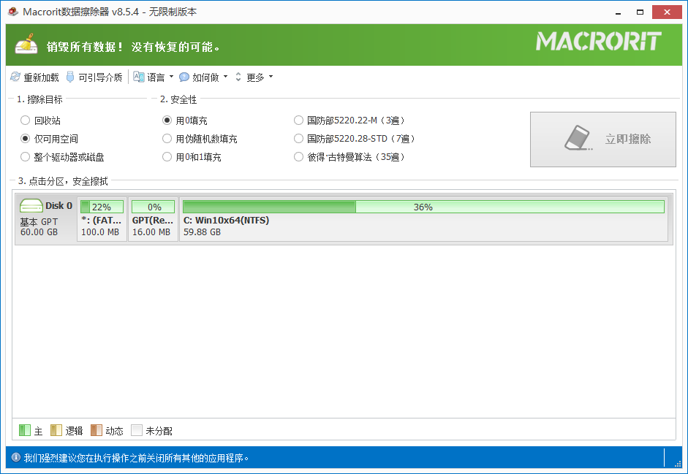Click the 如何做 toolbar menu label
The width and height of the screenshot is (688, 474).
[205, 77]
